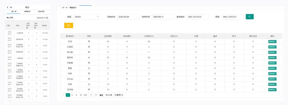Focus the 教师姓名 teacher name input

click(198, 17)
